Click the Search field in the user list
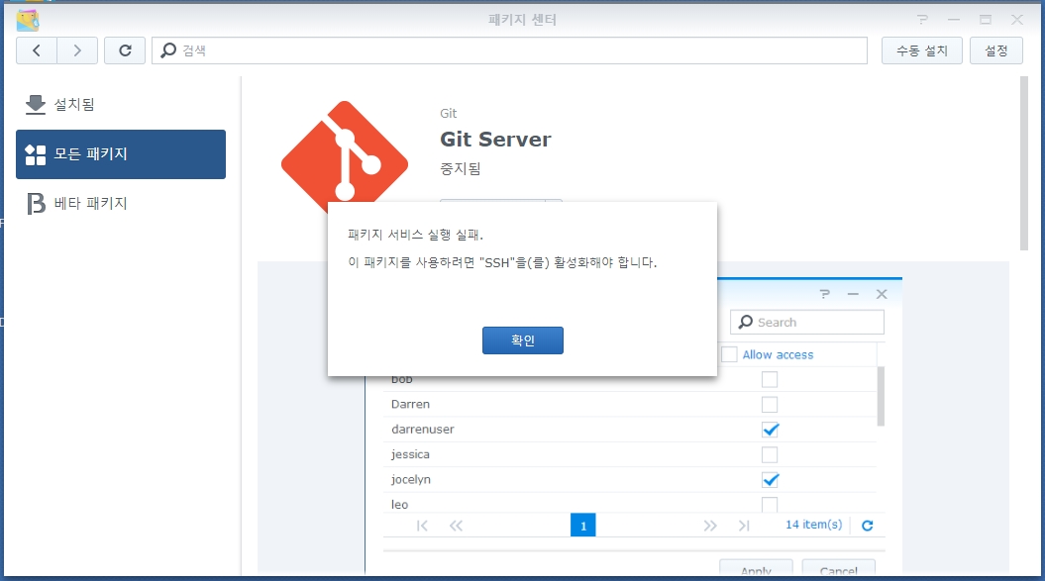 coord(807,322)
